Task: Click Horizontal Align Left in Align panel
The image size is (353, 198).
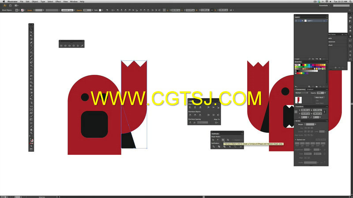Action: (190, 107)
